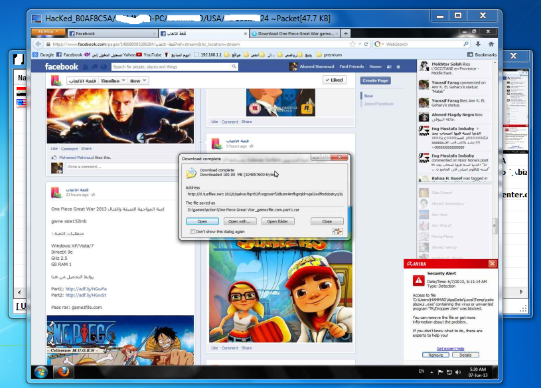Click the Facebook search input field
541x388 pixels.
pyautogui.click(x=171, y=66)
